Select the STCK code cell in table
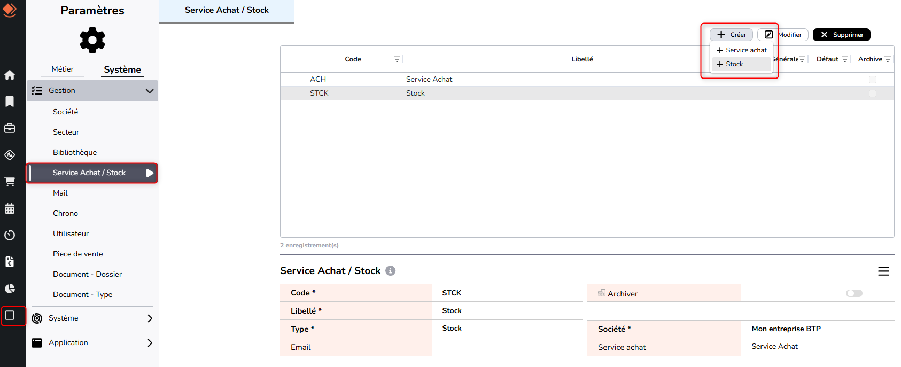 (319, 93)
